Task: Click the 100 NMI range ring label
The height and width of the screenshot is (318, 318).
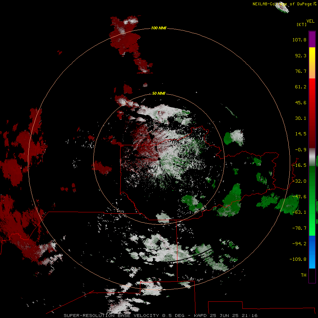Action: [159, 28]
